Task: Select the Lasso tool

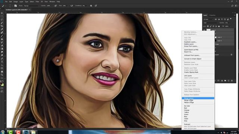Action: click(x=2, y=20)
